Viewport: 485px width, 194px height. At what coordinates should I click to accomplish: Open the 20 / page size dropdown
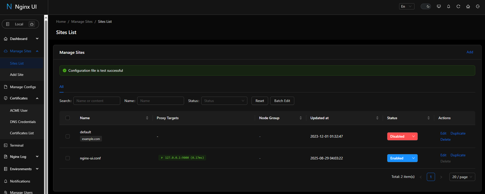click(462, 177)
